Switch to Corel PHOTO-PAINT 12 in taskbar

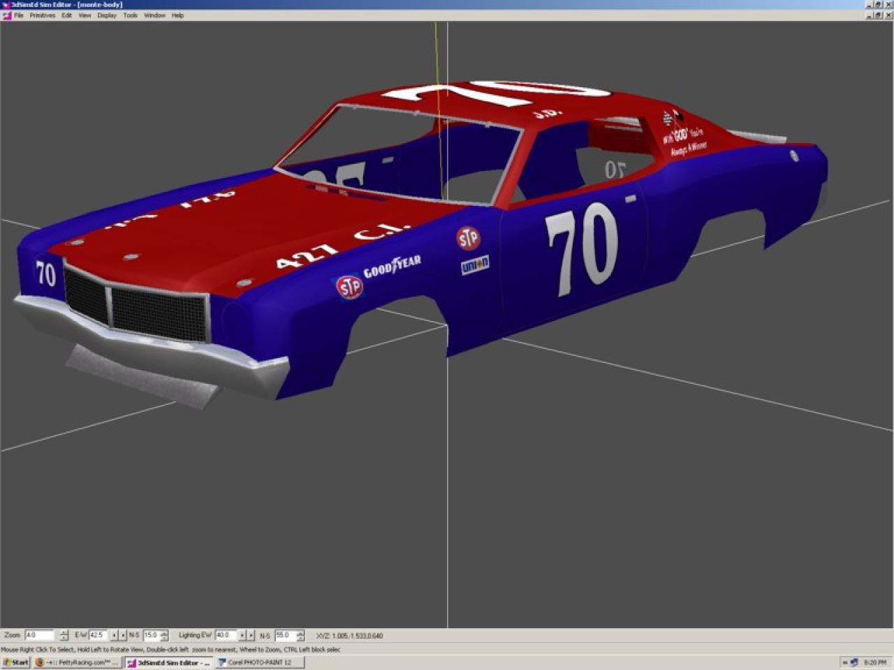(x=260, y=662)
